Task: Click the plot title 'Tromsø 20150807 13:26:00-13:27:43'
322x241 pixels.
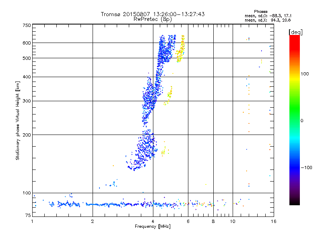Action: 153,14
